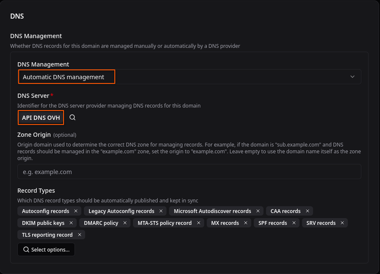The height and width of the screenshot is (274, 380).
Task: Click the DKIM public keys tag label
Action: pos(43,223)
